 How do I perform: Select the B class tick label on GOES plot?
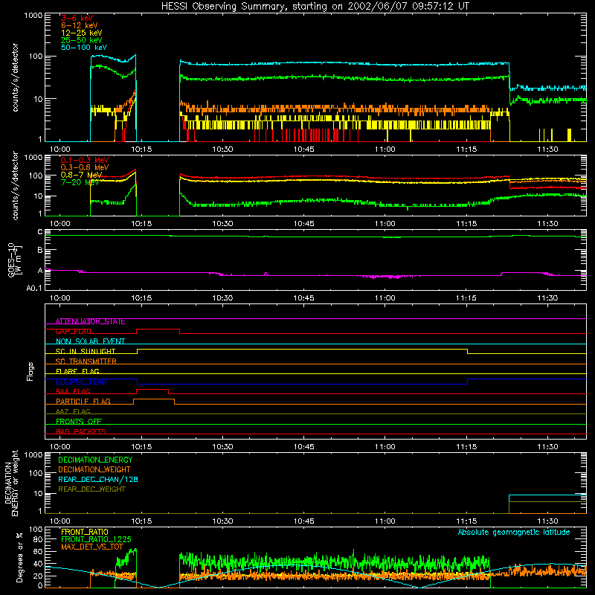click(x=40, y=250)
